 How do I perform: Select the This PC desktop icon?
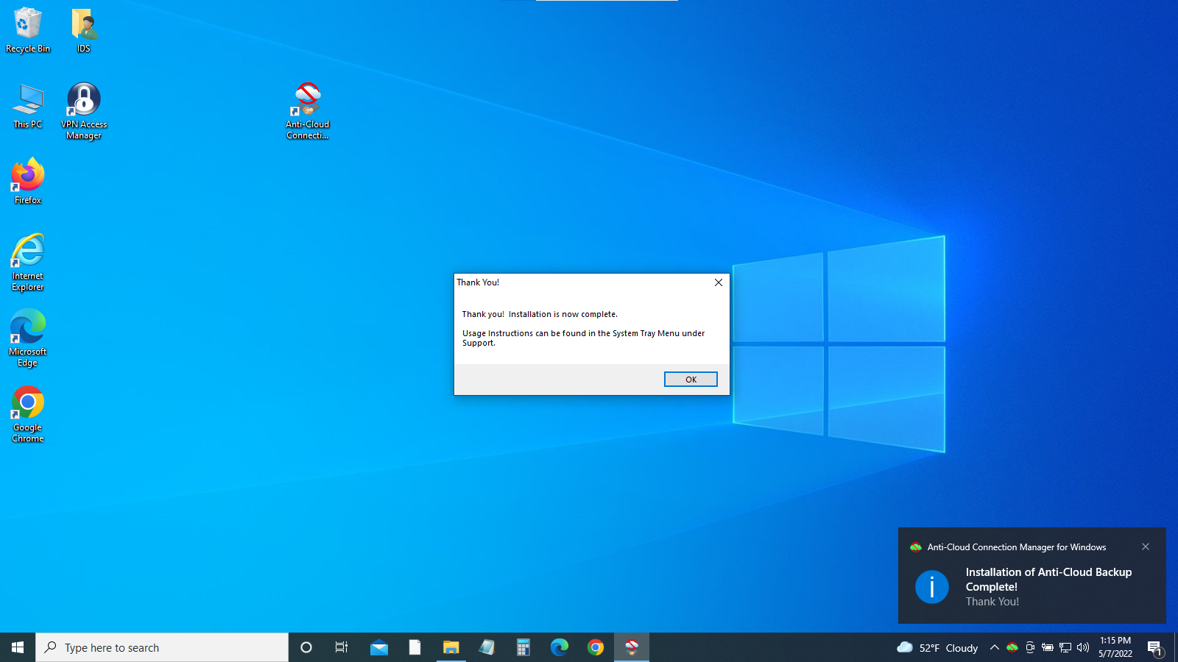28,106
